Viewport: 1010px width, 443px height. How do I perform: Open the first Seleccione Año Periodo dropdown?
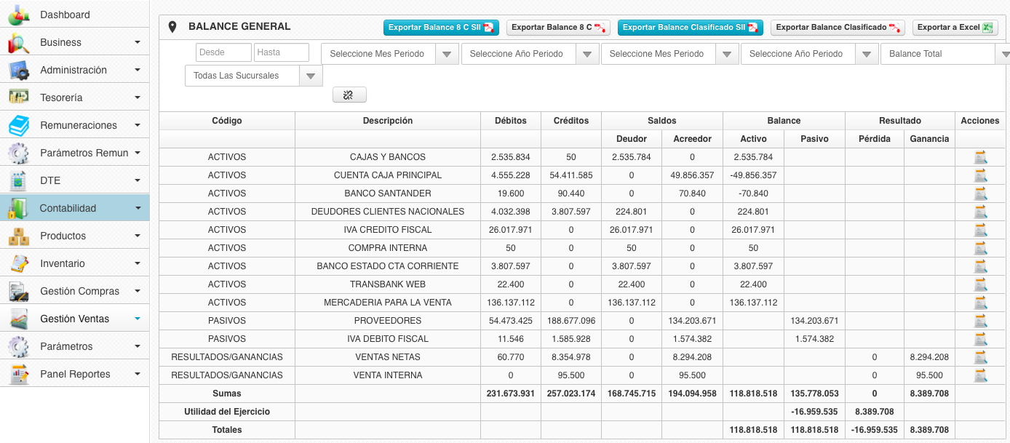pyautogui.click(x=586, y=54)
